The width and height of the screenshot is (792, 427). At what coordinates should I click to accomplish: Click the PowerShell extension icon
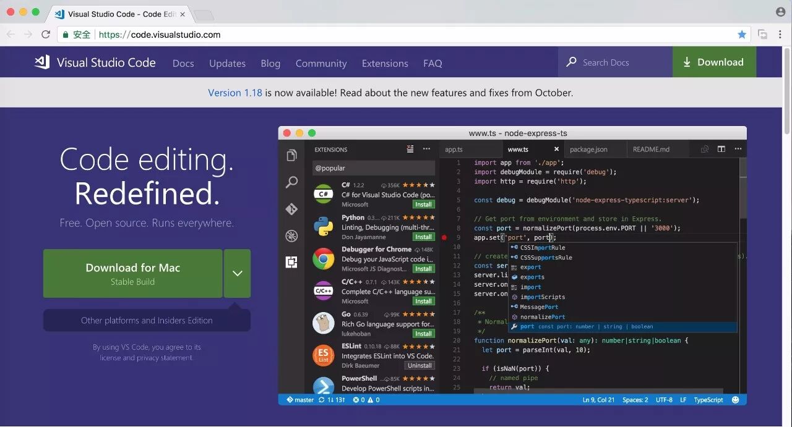point(324,387)
